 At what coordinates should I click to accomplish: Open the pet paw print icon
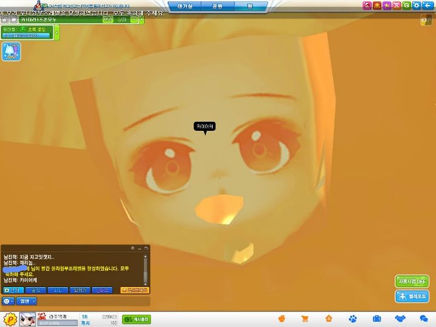pyautogui.click(x=352, y=319)
